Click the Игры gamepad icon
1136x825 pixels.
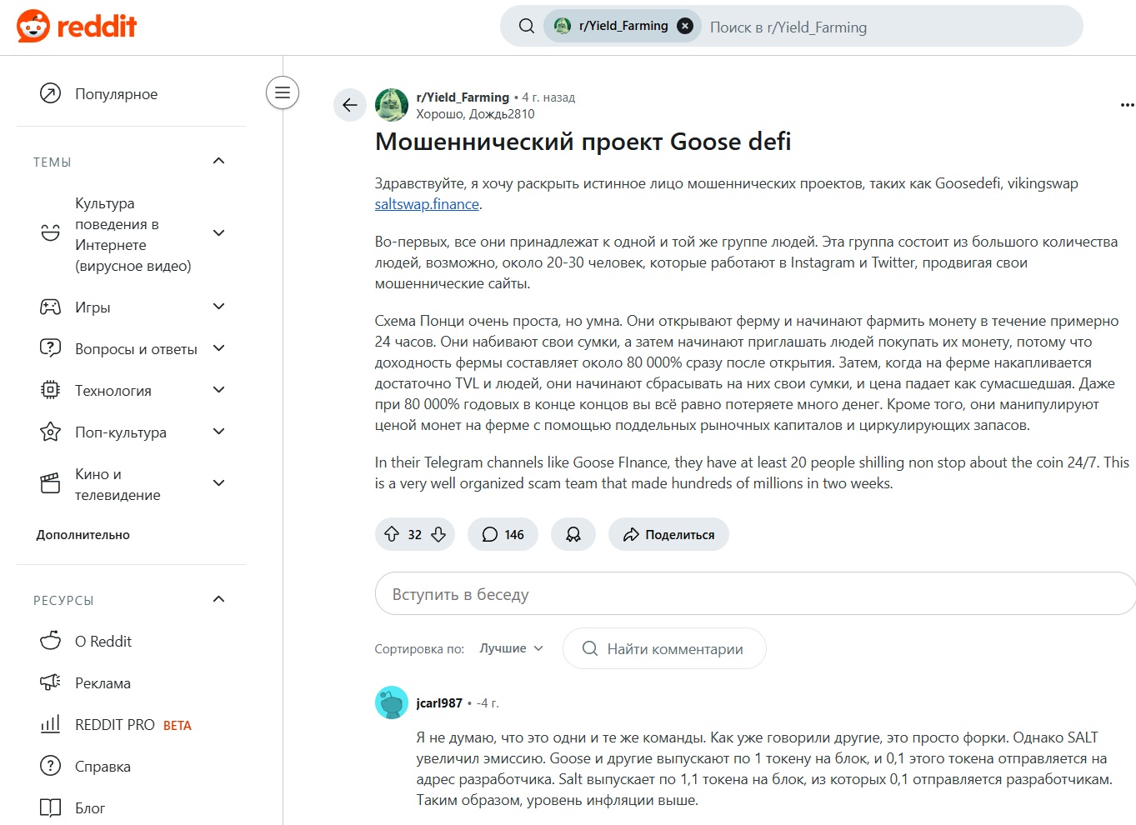tap(51, 307)
